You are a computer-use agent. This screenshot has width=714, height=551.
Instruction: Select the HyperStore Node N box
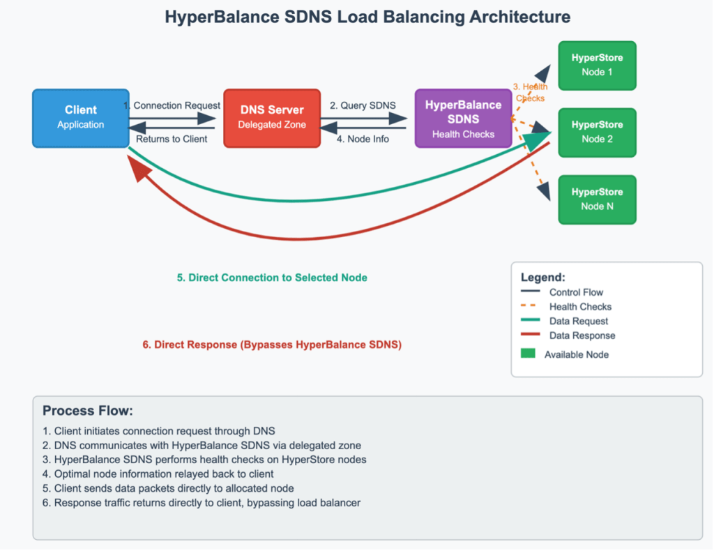(x=597, y=199)
